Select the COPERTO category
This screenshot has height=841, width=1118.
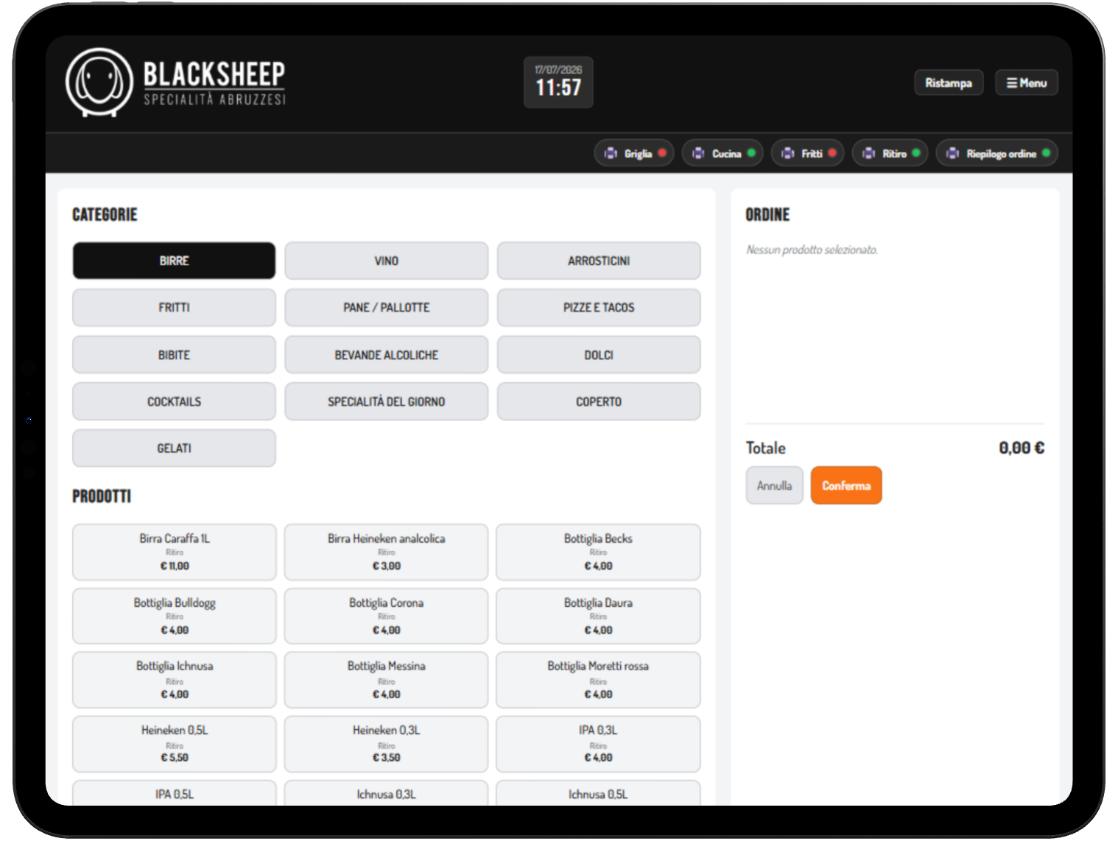[x=599, y=401]
